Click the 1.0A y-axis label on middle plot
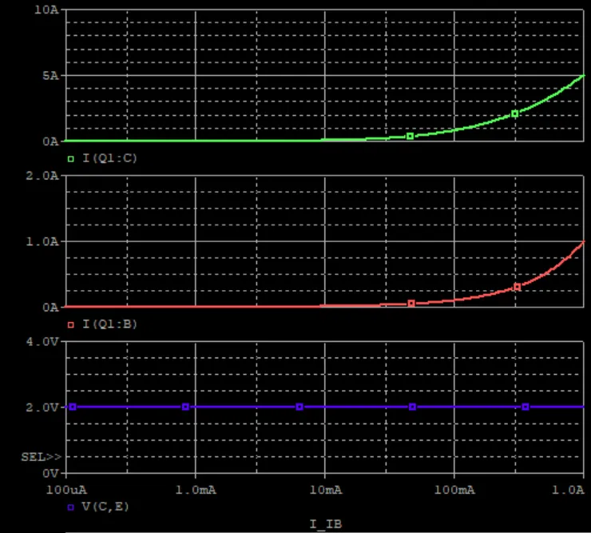This screenshot has width=591, height=533. click(42, 241)
